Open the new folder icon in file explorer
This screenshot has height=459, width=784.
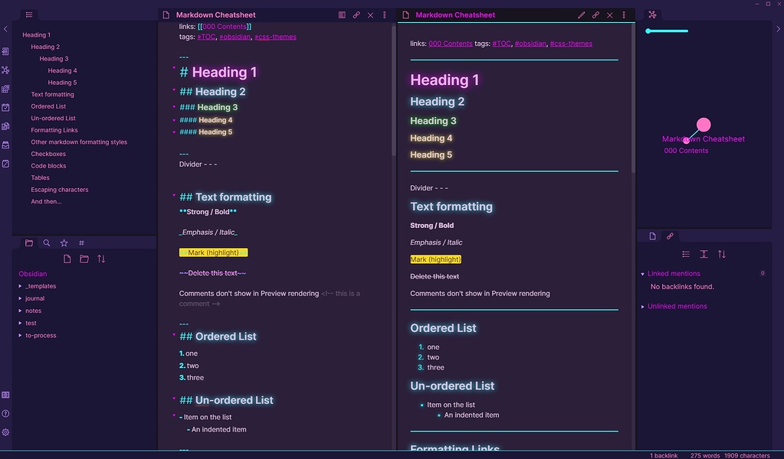click(84, 259)
